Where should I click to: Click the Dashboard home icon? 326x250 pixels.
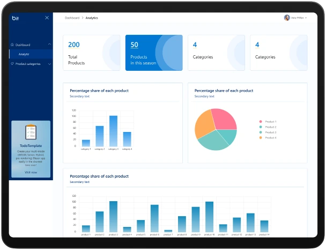(x=12, y=45)
